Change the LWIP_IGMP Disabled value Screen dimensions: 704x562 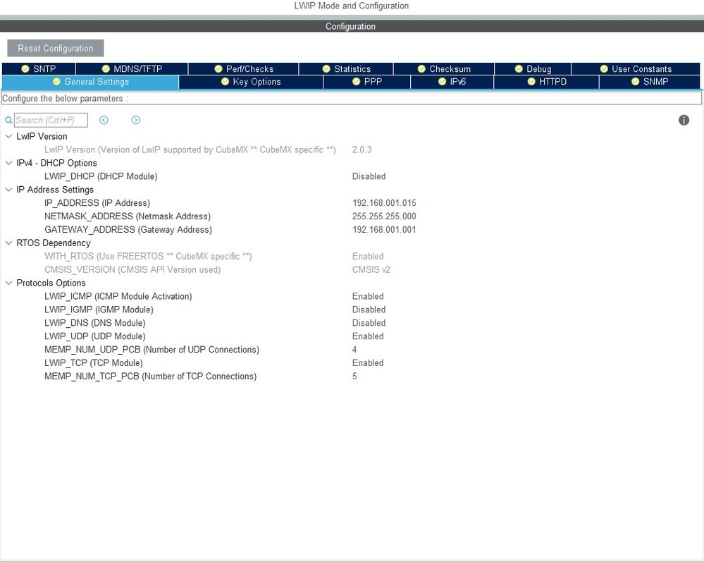pos(369,310)
